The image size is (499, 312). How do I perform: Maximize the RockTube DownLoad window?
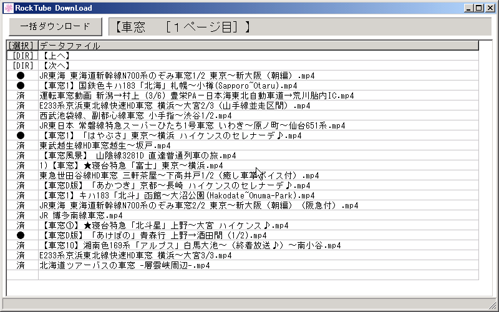pyautogui.click(x=478, y=8)
